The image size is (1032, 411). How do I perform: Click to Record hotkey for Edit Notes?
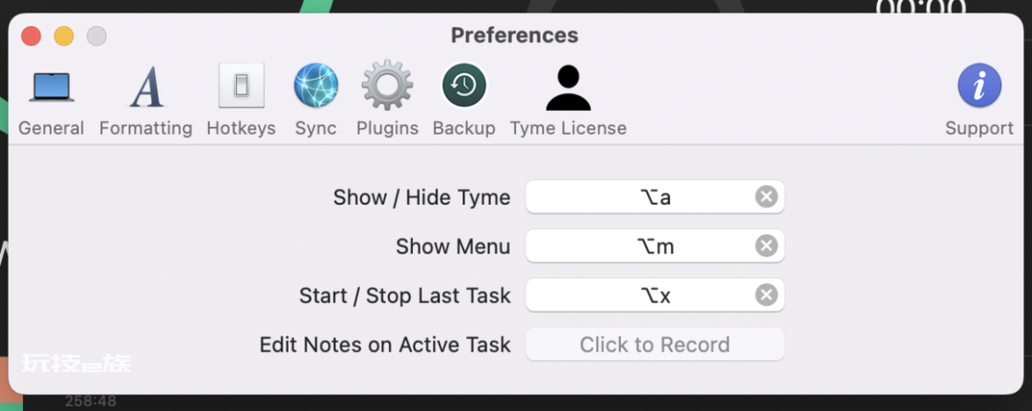655,344
